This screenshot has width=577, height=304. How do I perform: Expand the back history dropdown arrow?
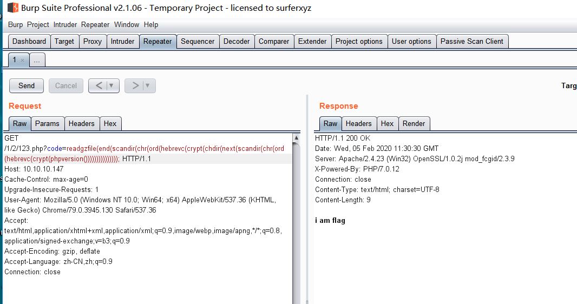click(112, 85)
